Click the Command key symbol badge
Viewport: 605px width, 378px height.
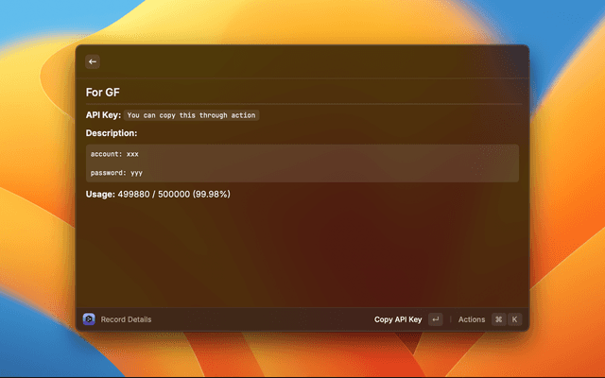coord(499,319)
